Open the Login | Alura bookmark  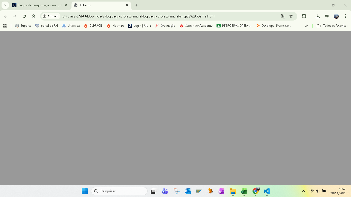(140, 26)
